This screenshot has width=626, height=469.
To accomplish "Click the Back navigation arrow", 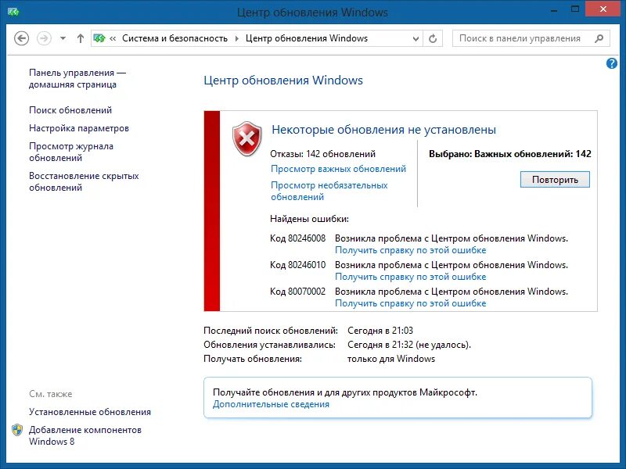I will pyautogui.click(x=22, y=38).
